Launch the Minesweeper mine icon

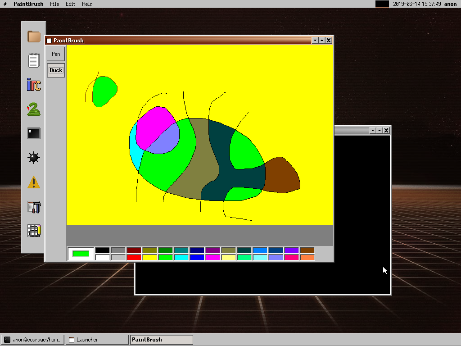[34, 158]
